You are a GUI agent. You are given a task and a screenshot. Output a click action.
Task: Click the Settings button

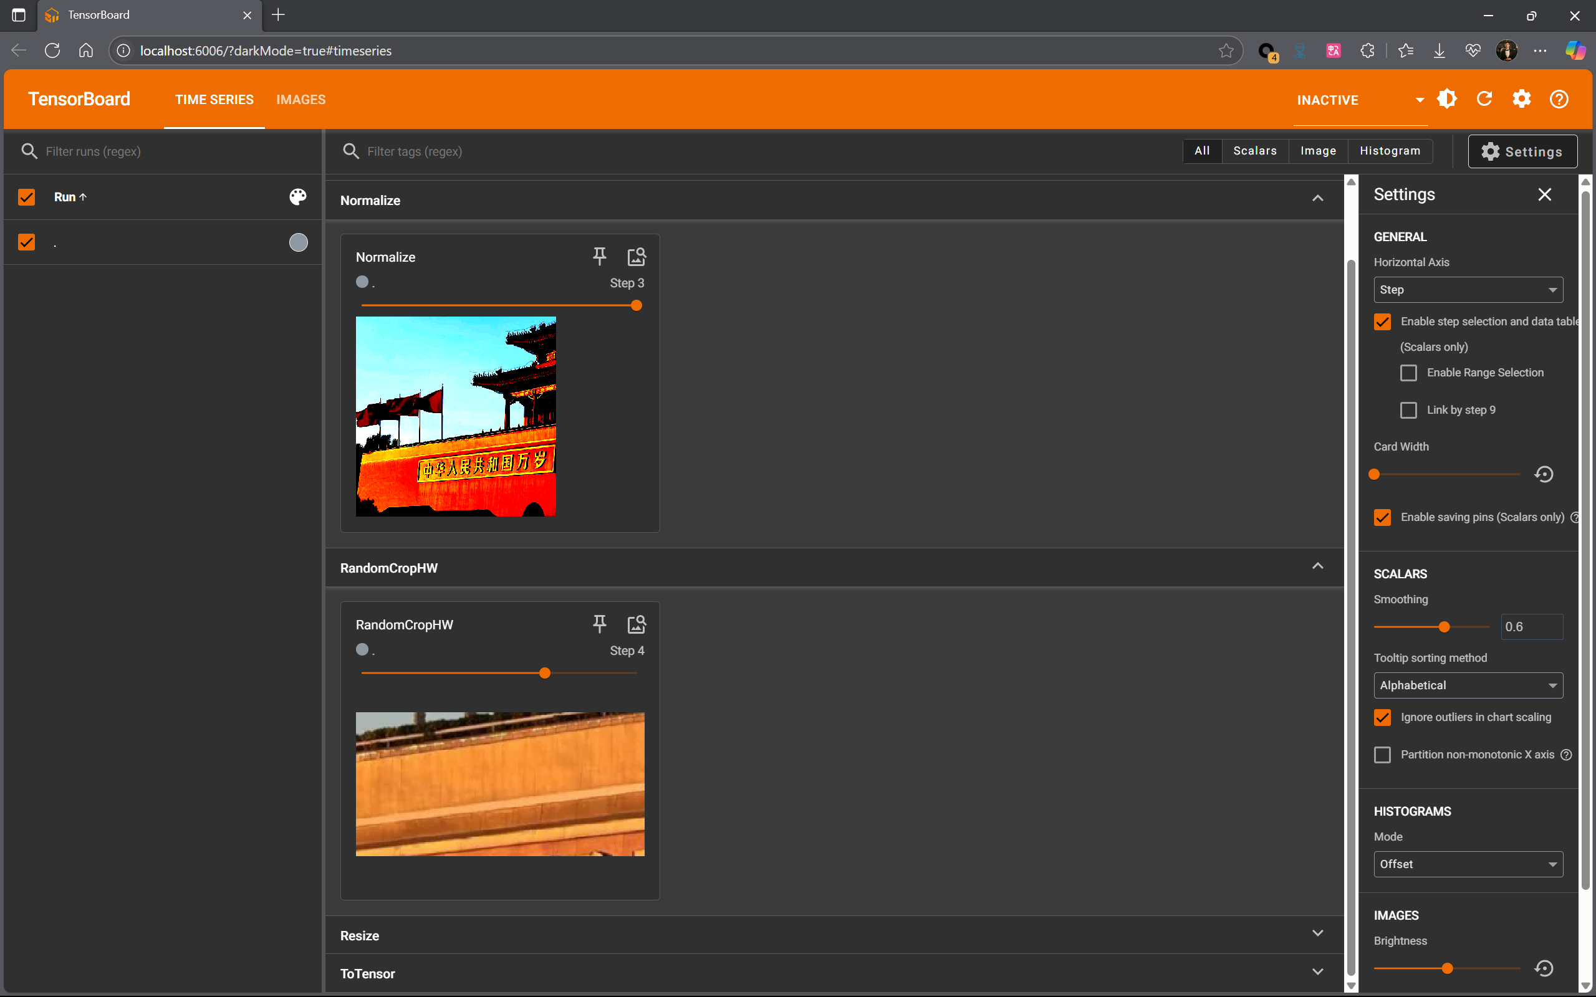coord(1522,151)
